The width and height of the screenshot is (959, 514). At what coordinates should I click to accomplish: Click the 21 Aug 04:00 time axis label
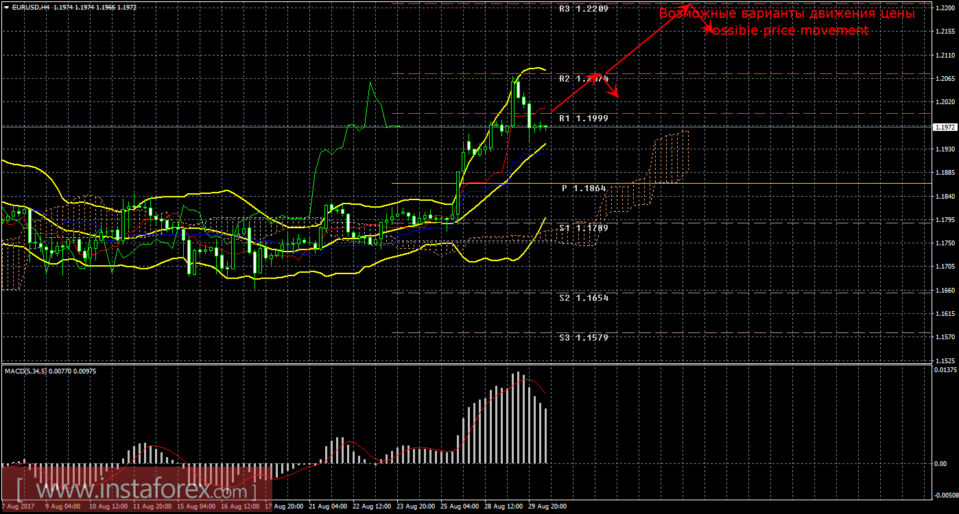pyautogui.click(x=329, y=507)
